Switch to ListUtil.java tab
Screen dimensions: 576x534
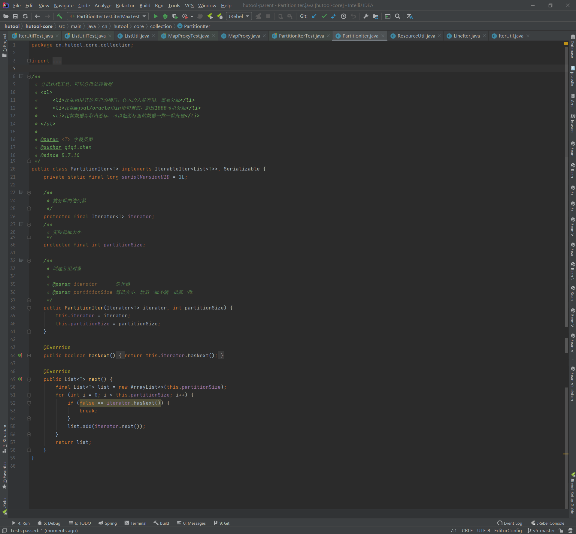point(136,36)
